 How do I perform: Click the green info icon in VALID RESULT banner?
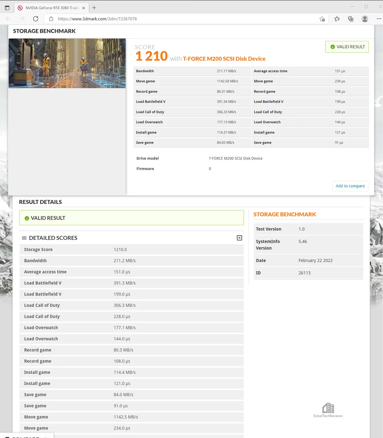tap(27, 218)
